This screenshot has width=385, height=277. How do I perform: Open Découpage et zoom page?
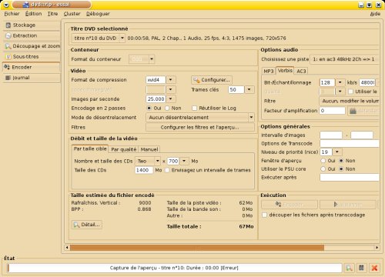[32, 46]
